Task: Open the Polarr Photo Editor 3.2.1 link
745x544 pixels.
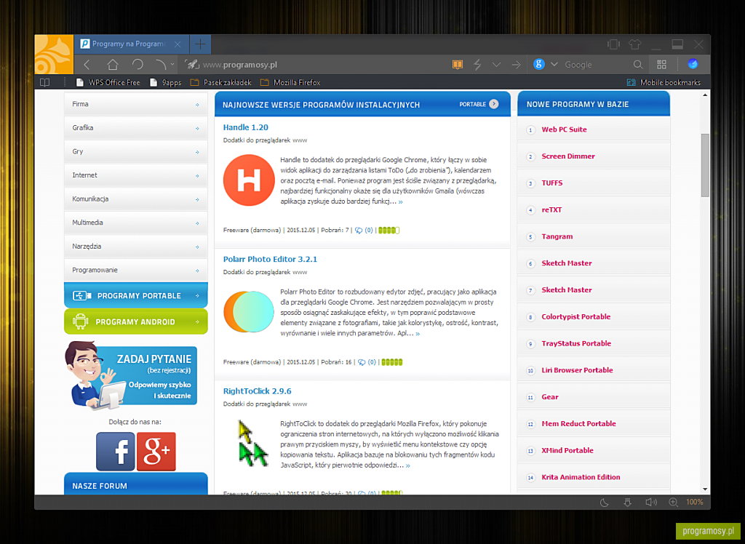Action: click(x=270, y=260)
